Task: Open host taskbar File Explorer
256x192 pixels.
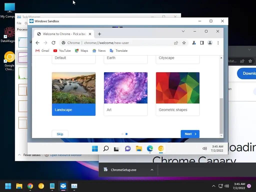Action: coord(19,186)
